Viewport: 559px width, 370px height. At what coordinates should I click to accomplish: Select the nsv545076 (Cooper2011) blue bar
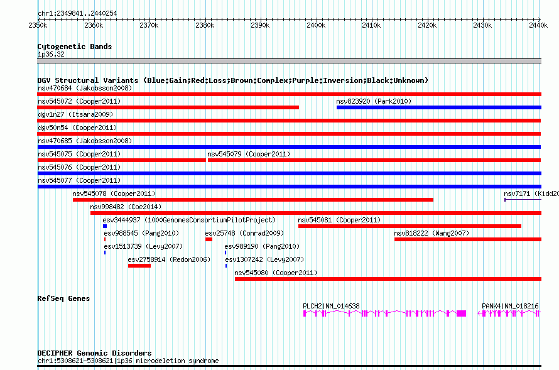289,173
